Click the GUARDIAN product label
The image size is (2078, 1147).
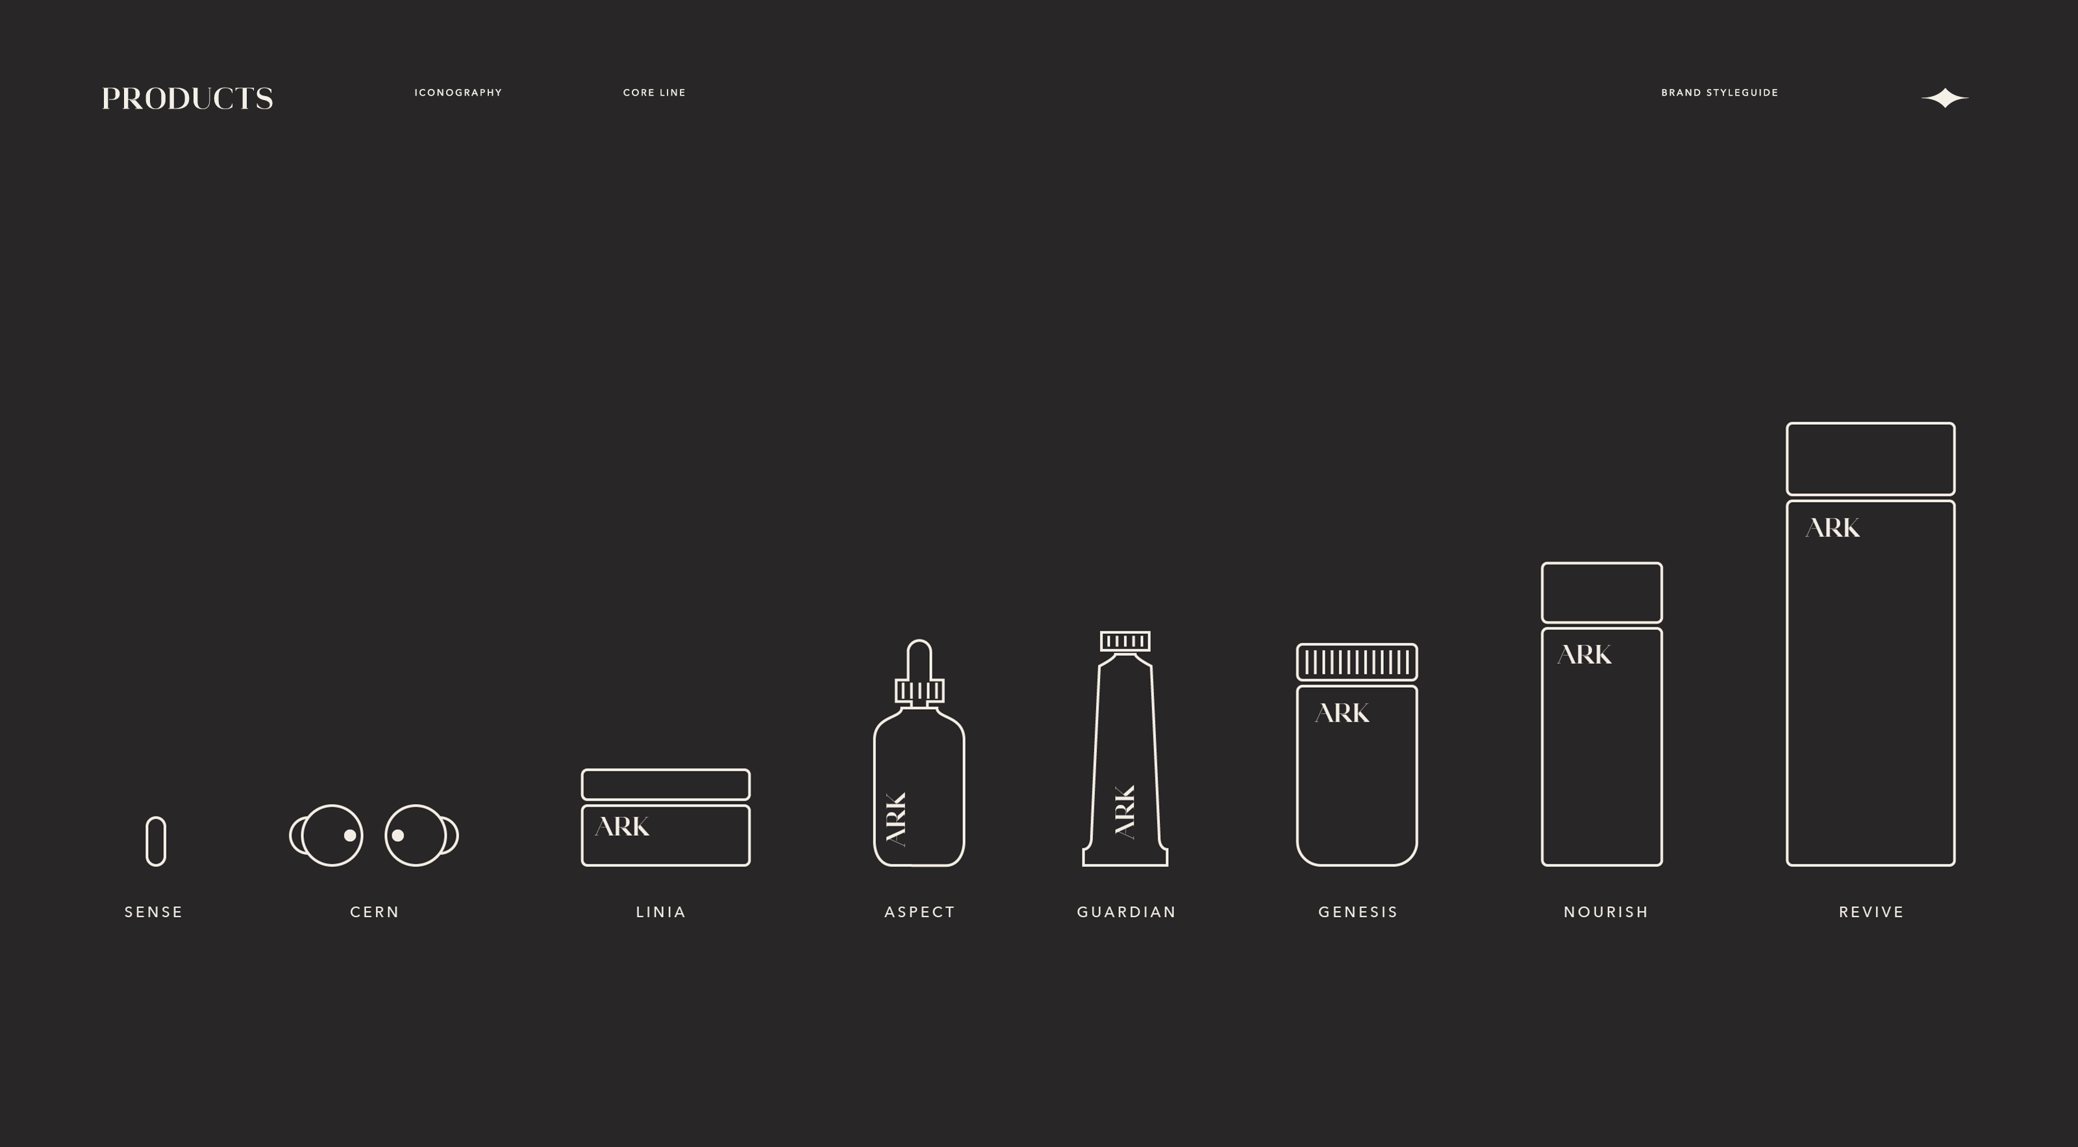(x=1126, y=911)
